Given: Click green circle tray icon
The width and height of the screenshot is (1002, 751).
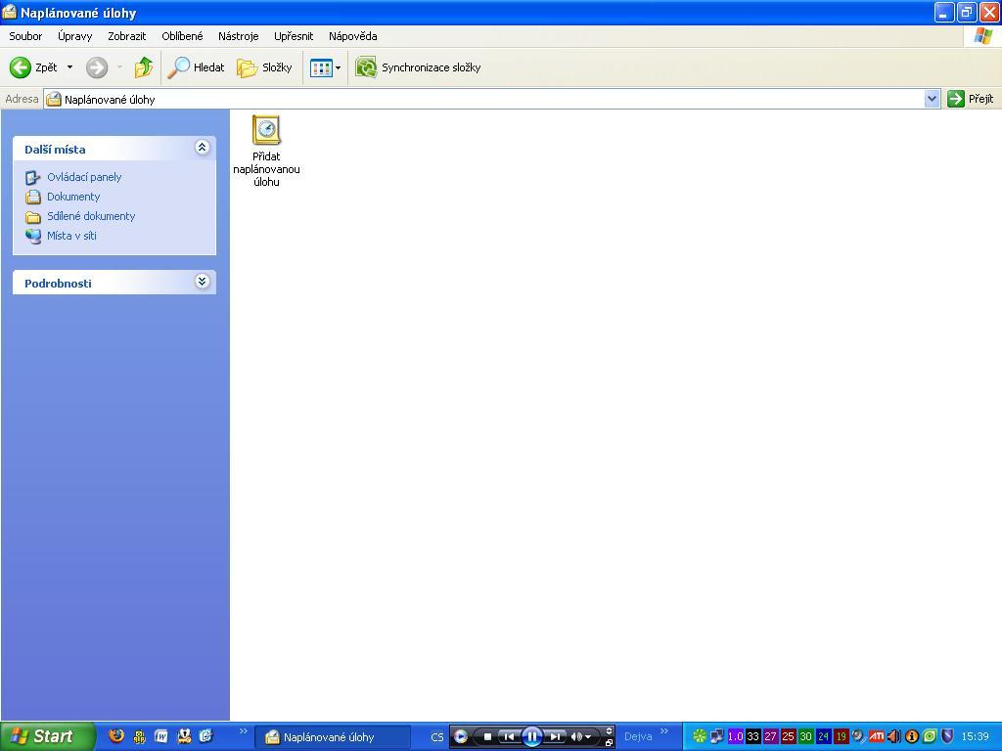Looking at the screenshot, I should click(x=930, y=736).
